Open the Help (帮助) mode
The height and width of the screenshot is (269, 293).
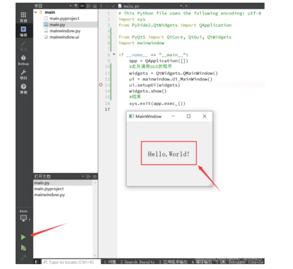click(x=24, y=89)
